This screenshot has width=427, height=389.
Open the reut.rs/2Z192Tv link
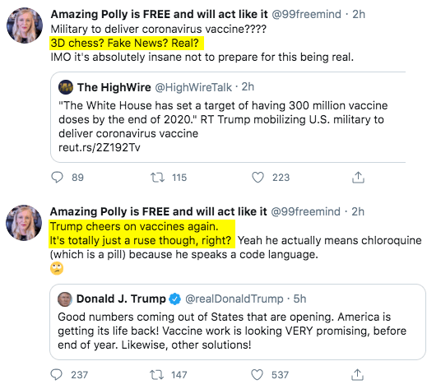click(100, 147)
